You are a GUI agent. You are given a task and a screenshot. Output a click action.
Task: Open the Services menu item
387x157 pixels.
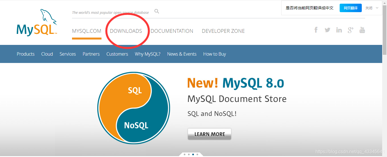[x=68, y=54]
